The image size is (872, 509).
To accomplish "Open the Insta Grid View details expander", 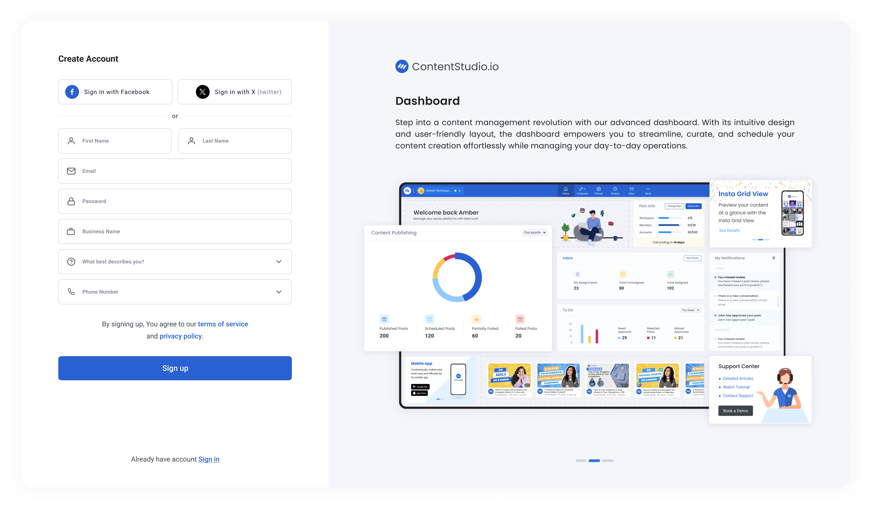I will coord(730,230).
